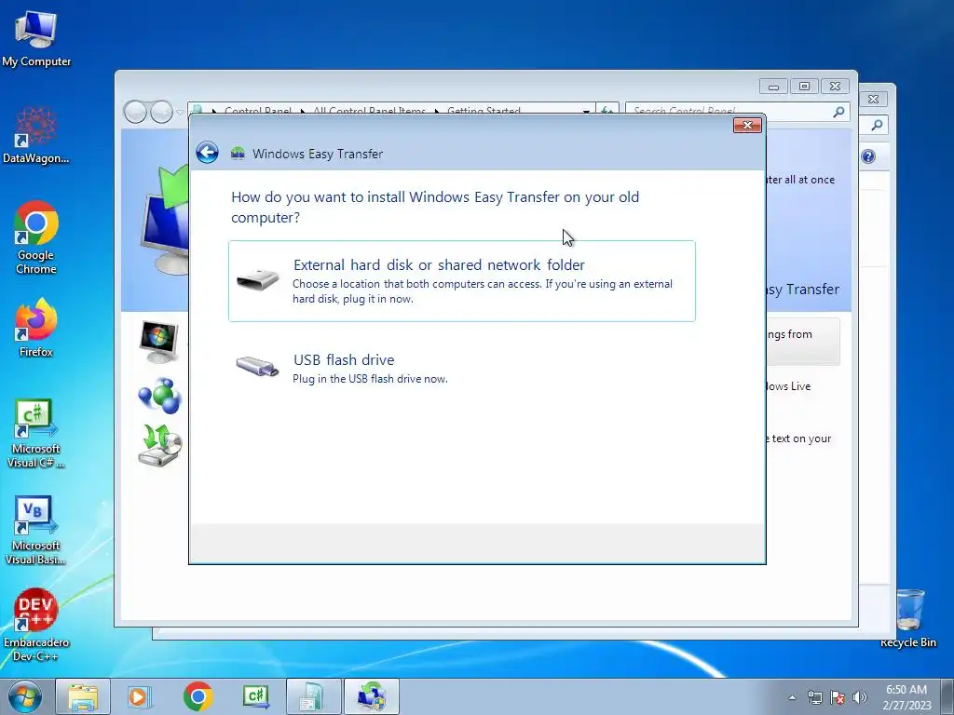The height and width of the screenshot is (715, 954).
Task: Click the Windows Easy Transfer title icon
Action: point(238,154)
